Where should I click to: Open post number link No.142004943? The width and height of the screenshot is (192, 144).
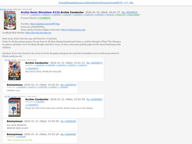tap(68, 121)
